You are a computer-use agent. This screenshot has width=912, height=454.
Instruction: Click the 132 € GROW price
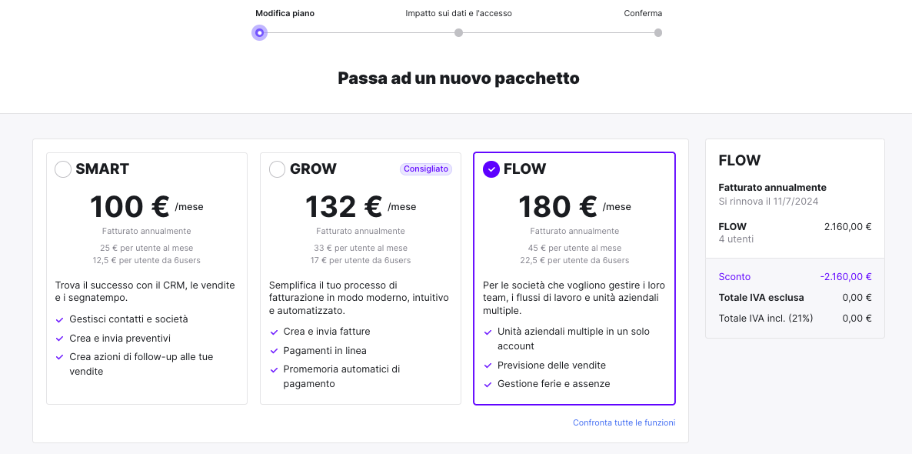tap(344, 206)
